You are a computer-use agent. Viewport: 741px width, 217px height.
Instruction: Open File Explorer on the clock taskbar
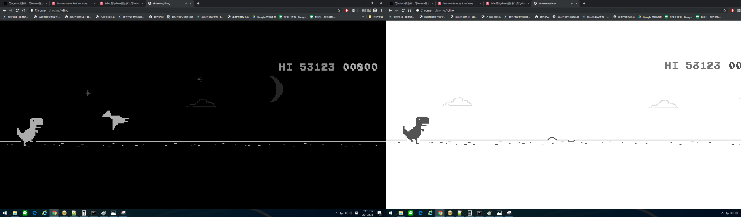pos(15,213)
